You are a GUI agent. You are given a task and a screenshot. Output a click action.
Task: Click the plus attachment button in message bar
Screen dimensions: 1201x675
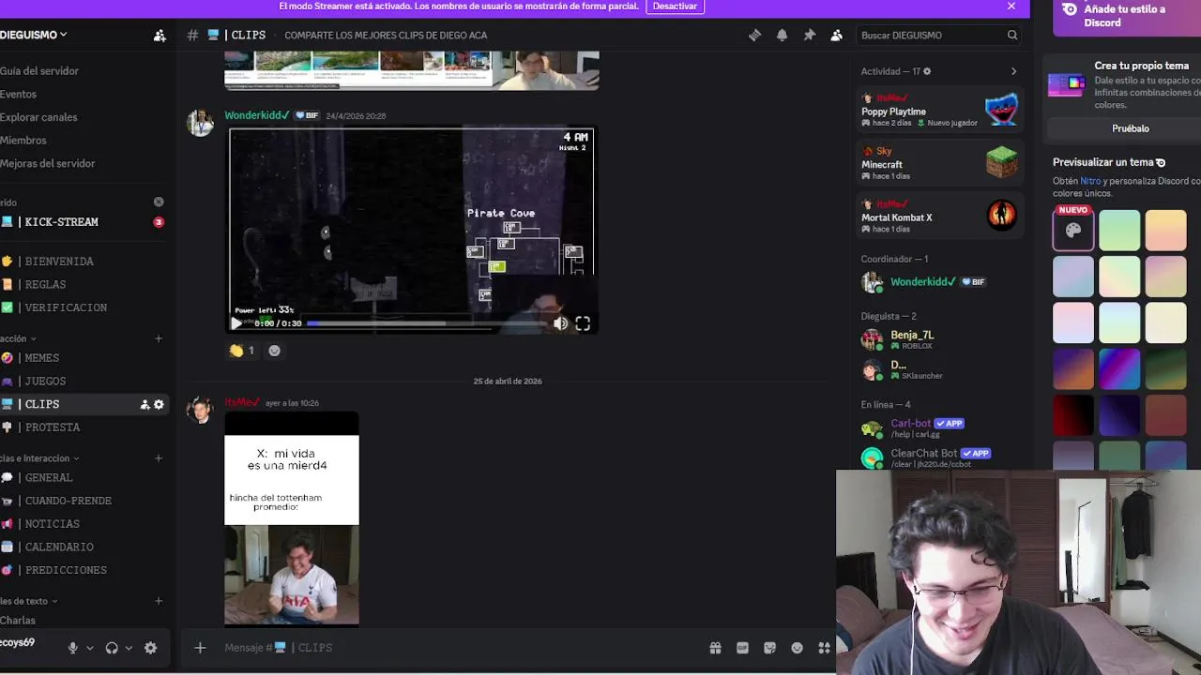point(200,648)
